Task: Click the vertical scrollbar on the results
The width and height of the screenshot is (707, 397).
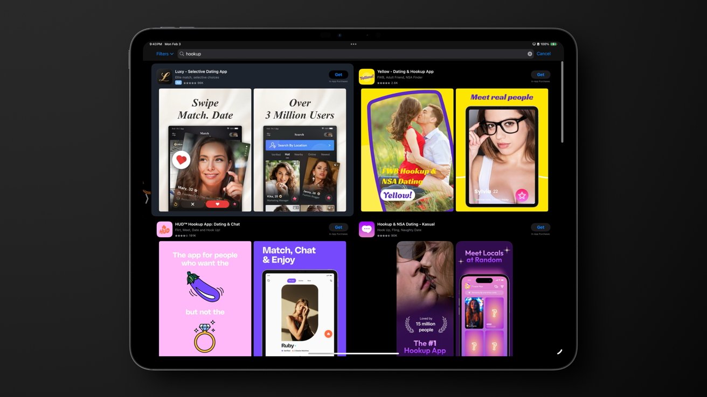Action: coord(562,102)
